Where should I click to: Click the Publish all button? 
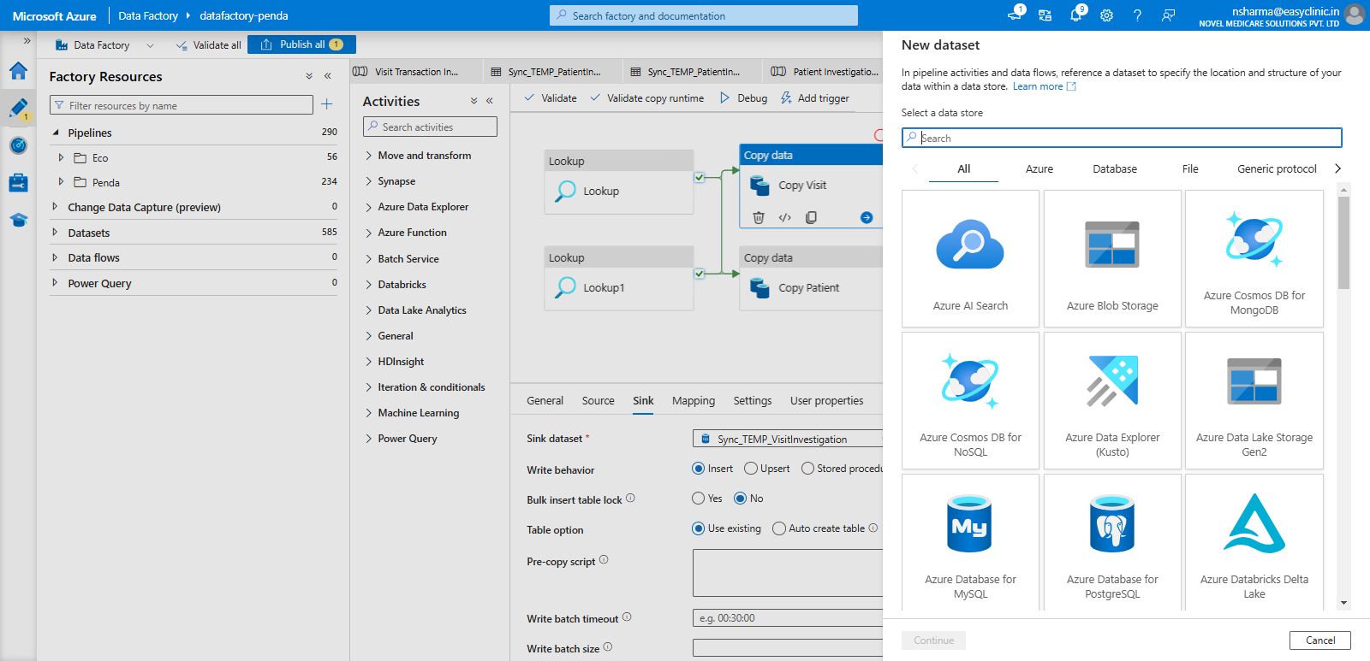[302, 44]
